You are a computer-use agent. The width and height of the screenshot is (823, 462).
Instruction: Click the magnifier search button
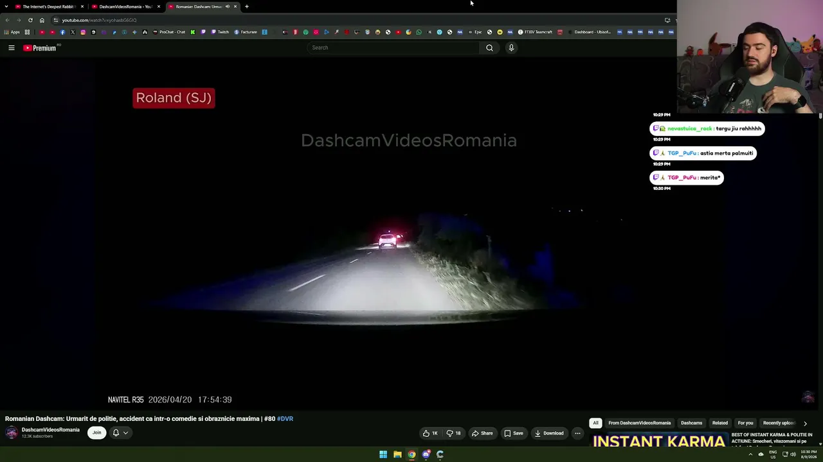(x=489, y=47)
